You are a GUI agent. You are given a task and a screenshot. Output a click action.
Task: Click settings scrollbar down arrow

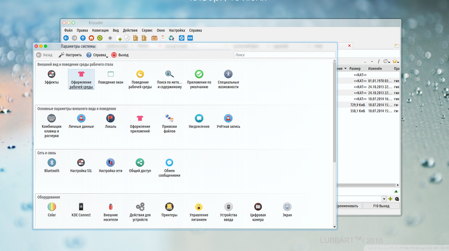[x=335, y=226]
